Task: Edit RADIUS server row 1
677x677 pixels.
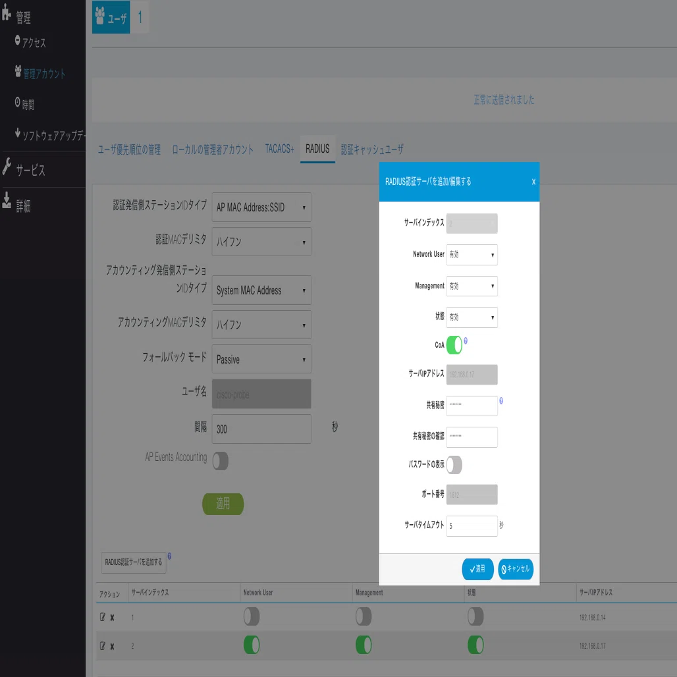Action: coord(102,617)
